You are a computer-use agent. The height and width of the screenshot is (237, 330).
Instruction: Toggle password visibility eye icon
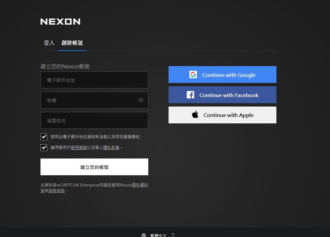pyautogui.click(x=141, y=100)
